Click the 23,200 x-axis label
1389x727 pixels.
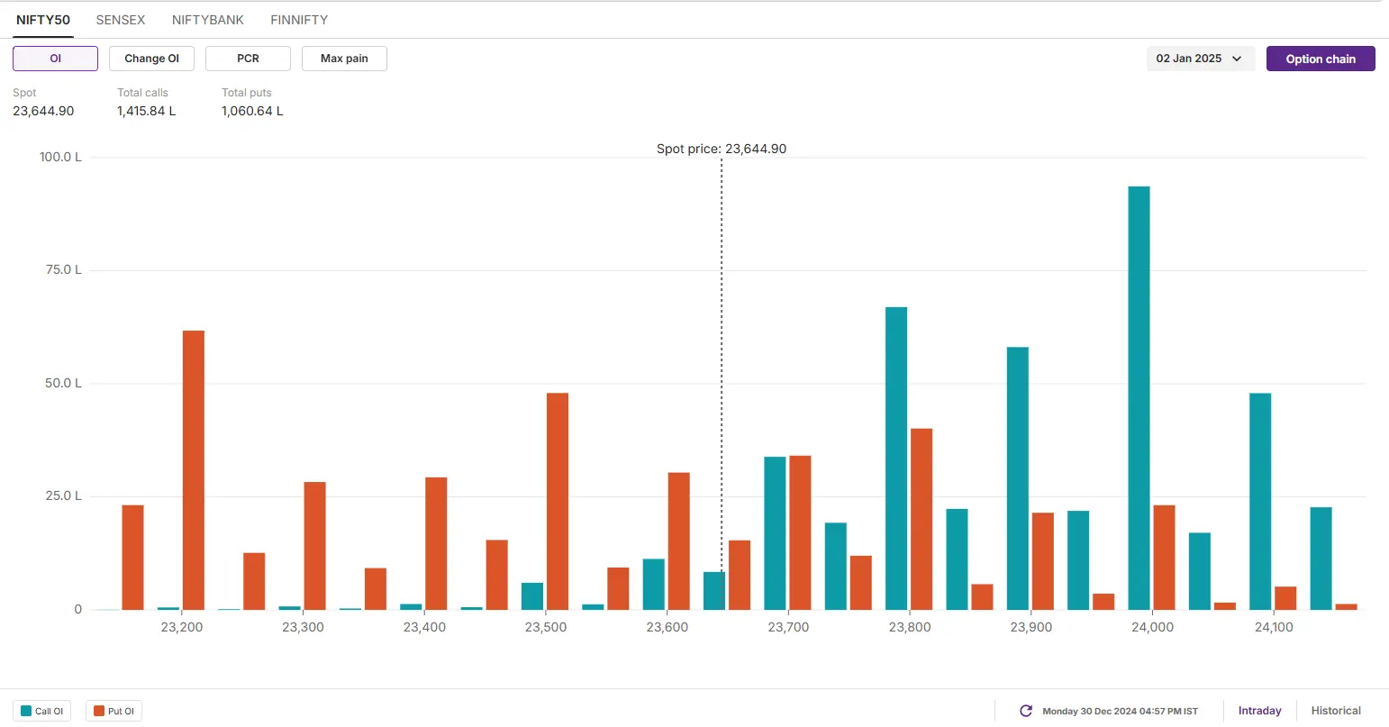182,627
